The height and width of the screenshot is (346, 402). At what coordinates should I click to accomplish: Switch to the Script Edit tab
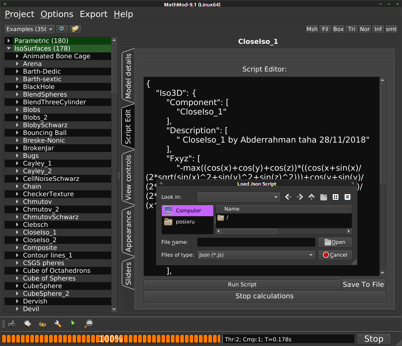128,126
